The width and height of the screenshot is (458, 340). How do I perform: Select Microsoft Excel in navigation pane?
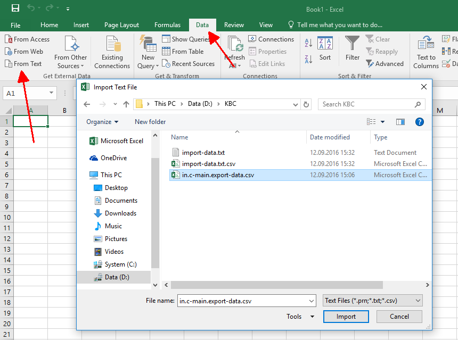116,141
